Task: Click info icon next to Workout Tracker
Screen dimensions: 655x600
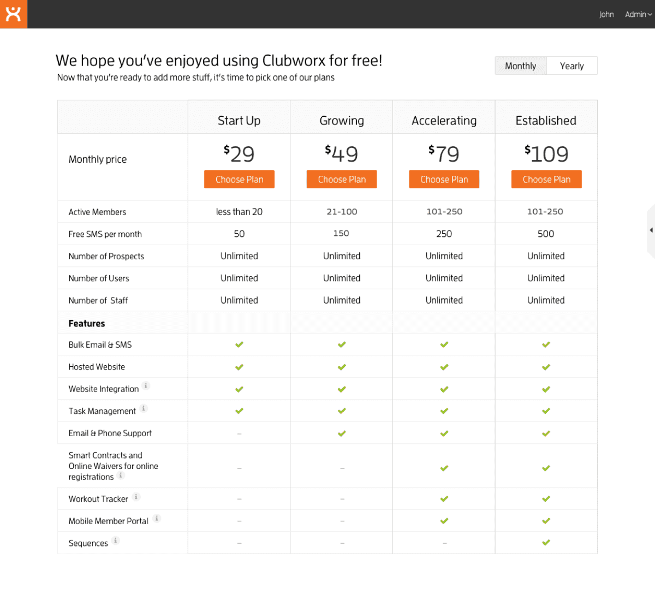Action: tap(136, 497)
